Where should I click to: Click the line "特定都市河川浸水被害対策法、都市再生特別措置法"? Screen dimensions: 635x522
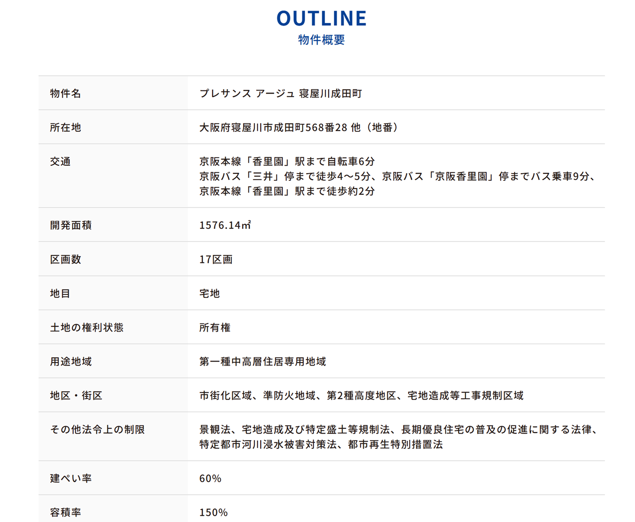click(x=321, y=444)
